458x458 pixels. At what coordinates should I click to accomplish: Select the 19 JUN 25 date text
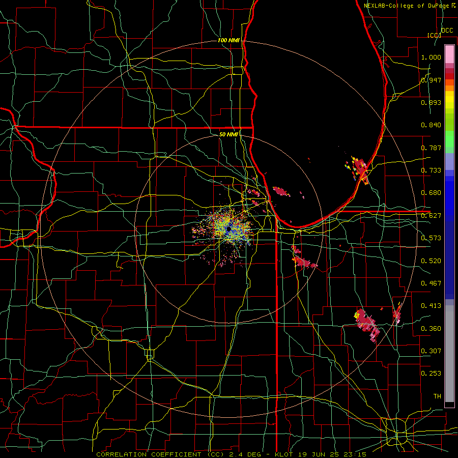pos(318,454)
